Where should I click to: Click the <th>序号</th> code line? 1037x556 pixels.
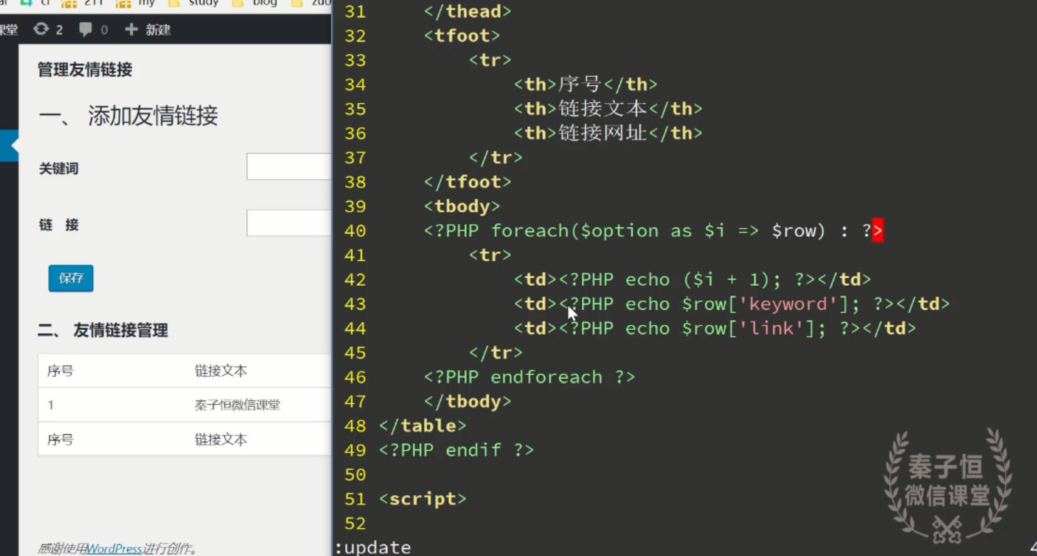[586, 85]
